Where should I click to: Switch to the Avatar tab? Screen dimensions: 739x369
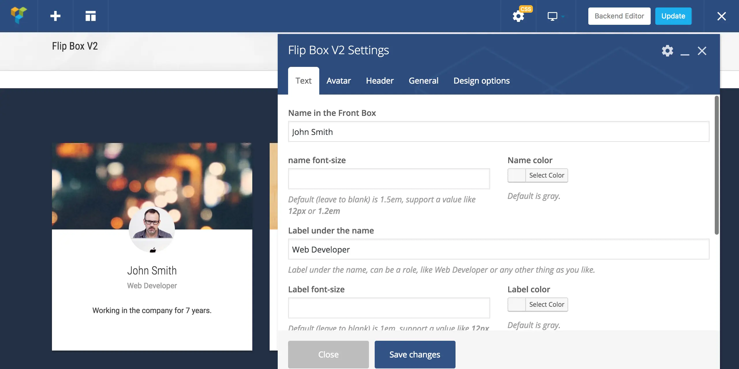339,81
